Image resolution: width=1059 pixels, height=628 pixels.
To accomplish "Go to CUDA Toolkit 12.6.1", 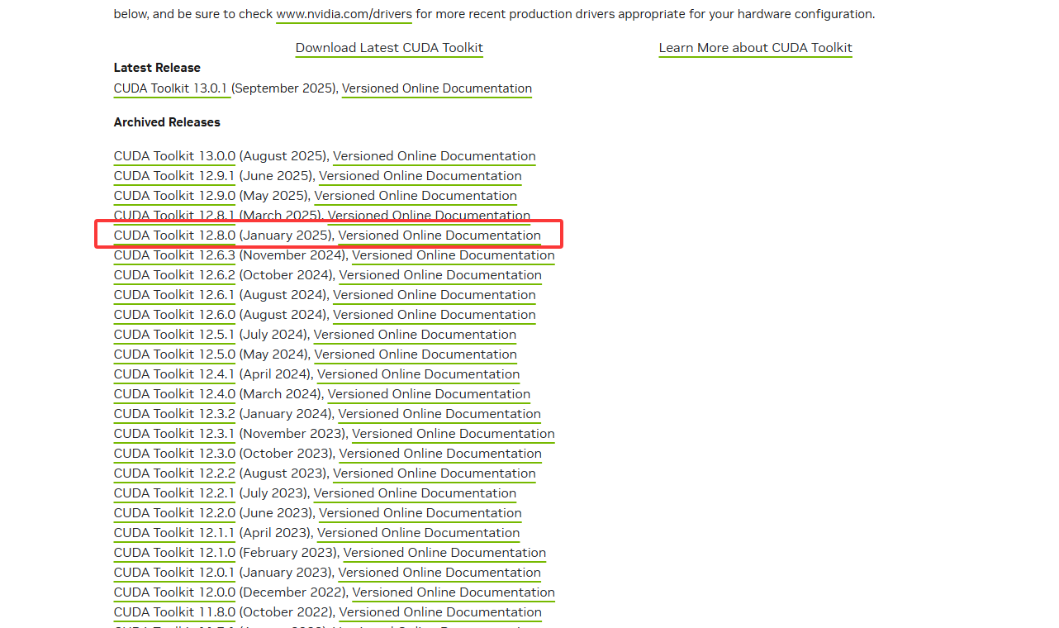I will [174, 295].
